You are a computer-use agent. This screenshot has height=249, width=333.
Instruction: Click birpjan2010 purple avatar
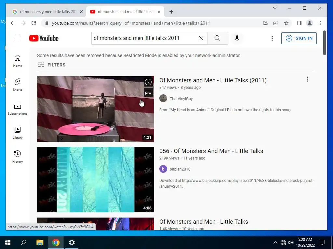[163, 169]
